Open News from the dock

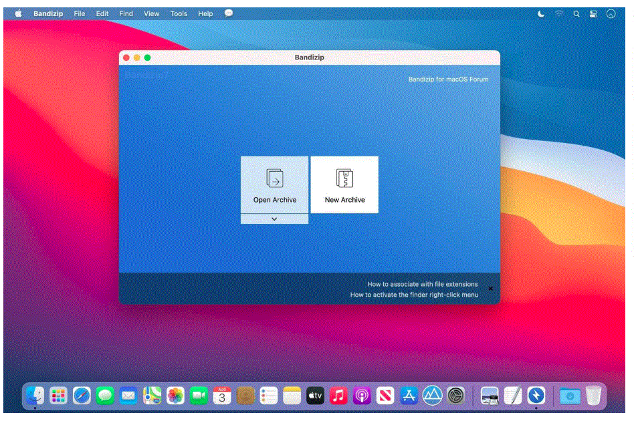385,396
